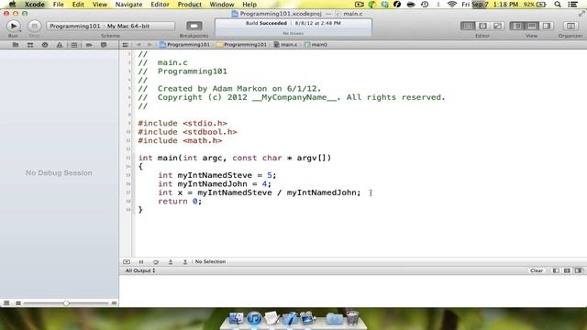Hide the debug area with toggle icon
Viewport: 587px width, 330px height.
coord(127,261)
